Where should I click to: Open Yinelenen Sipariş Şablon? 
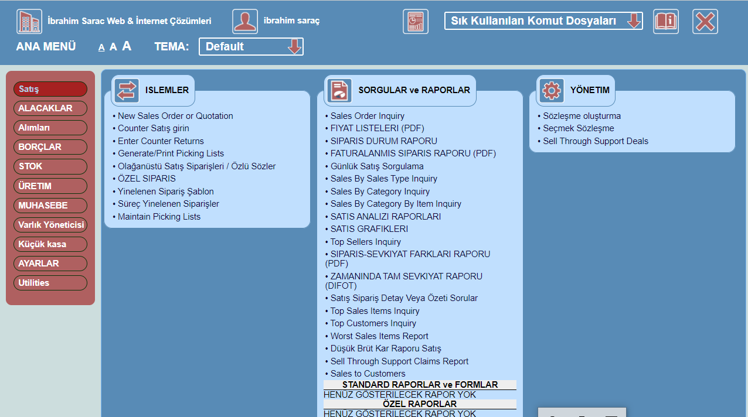point(166,192)
